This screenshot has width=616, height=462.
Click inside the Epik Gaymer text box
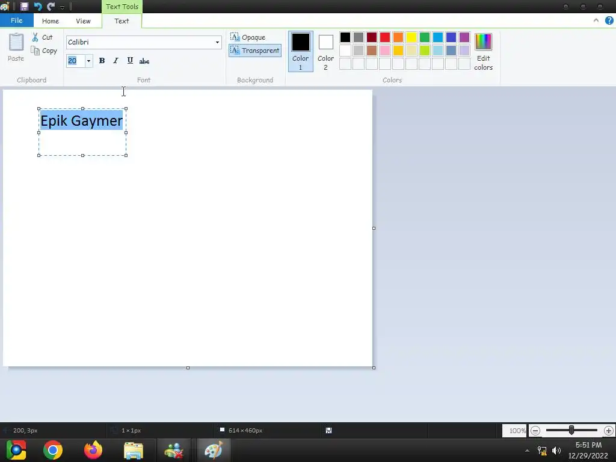point(82,132)
